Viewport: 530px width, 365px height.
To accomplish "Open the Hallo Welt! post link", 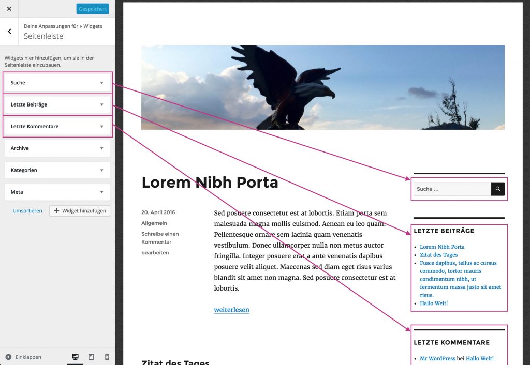I will tap(434, 303).
